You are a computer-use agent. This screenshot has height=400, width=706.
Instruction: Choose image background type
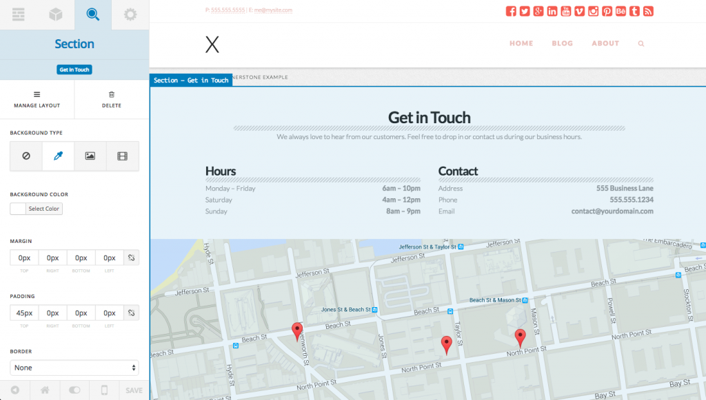point(90,156)
